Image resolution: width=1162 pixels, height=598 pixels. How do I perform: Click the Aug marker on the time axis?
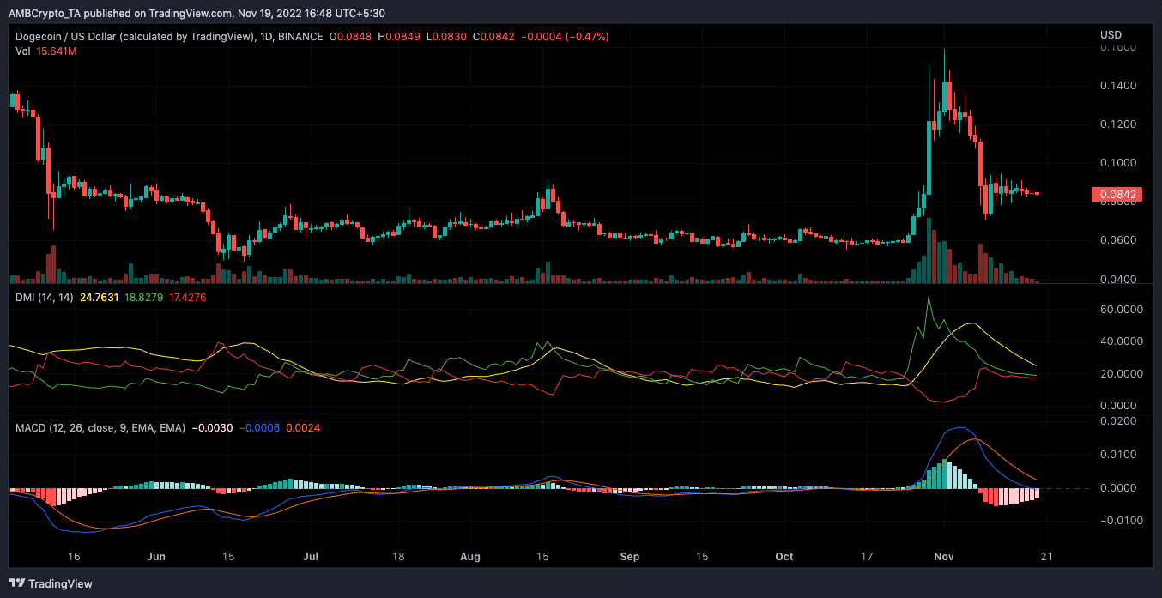(x=469, y=556)
